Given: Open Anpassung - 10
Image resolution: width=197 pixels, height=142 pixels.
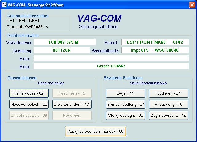Looking at the screenshot, I should click(169, 104).
